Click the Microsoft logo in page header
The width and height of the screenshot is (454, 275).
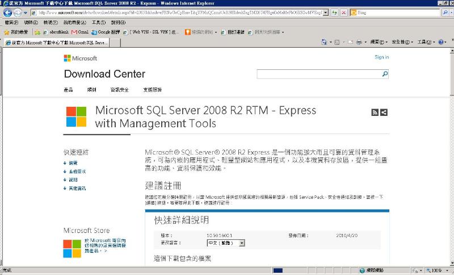pos(81,59)
